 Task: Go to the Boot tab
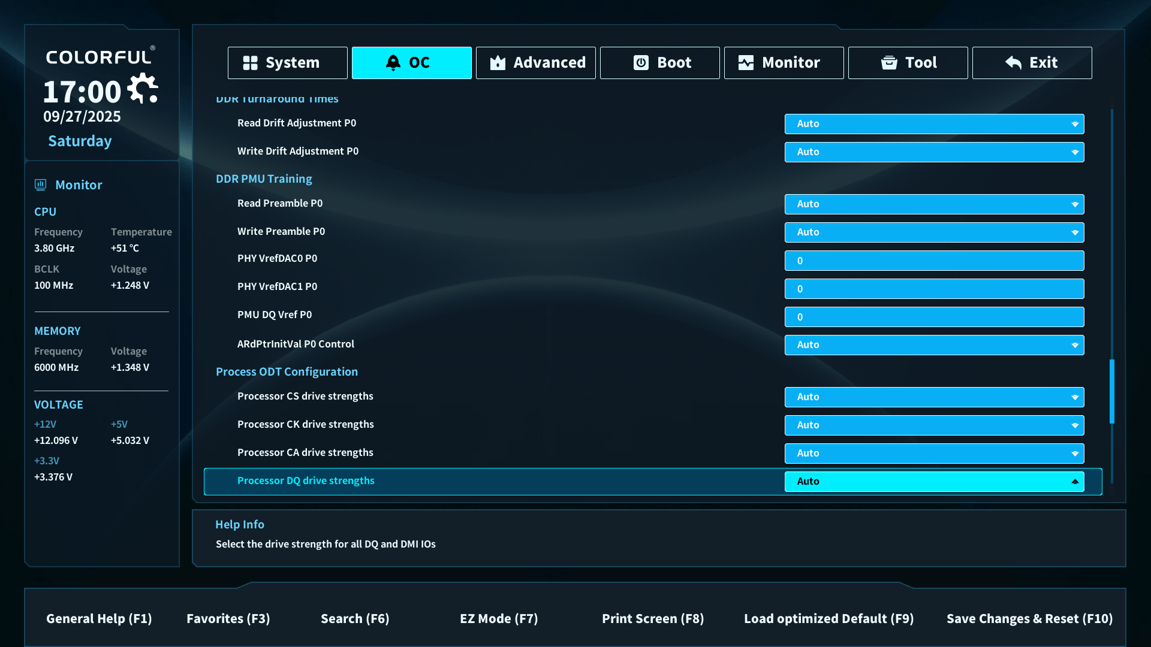click(x=660, y=63)
